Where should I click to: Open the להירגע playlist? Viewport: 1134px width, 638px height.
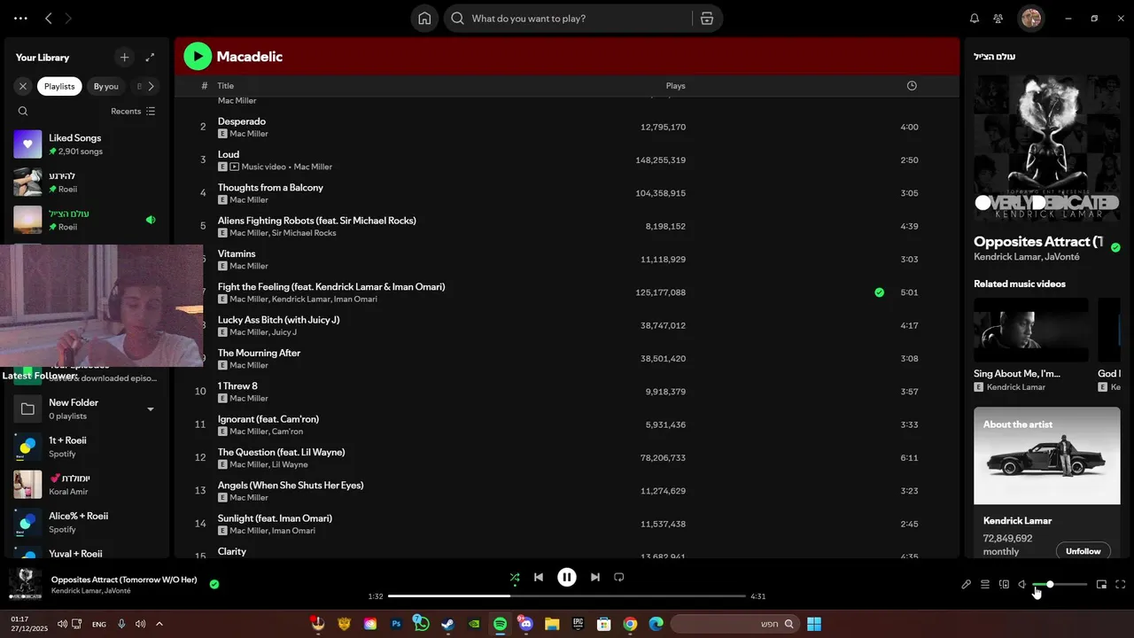click(86, 183)
